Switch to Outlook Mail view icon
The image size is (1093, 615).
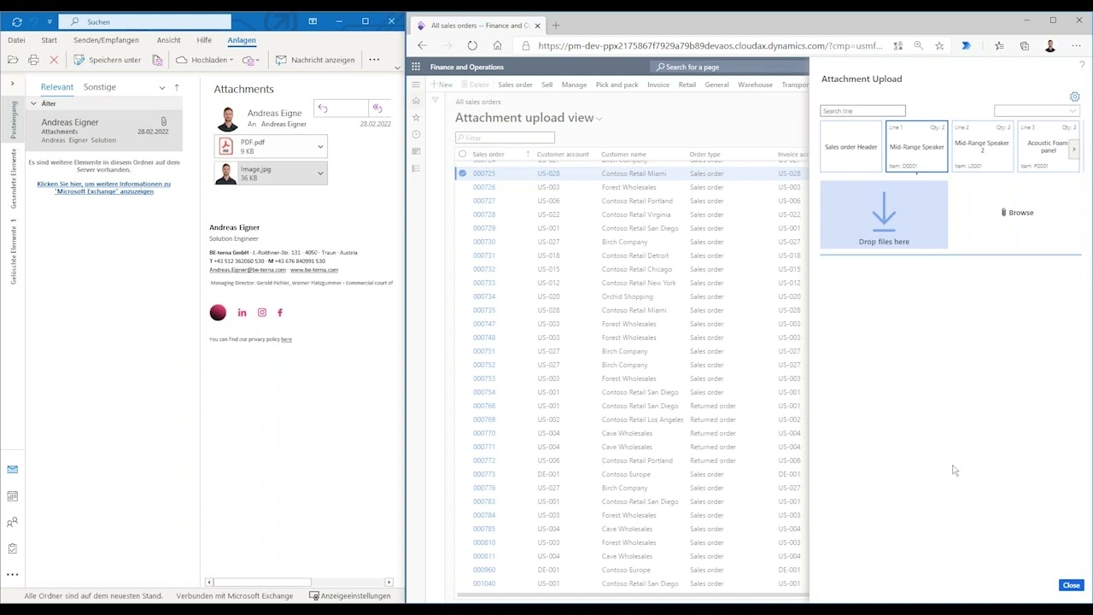point(13,469)
